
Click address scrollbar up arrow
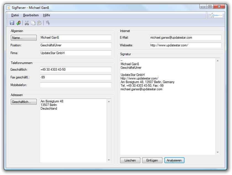click(x=109, y=102)
